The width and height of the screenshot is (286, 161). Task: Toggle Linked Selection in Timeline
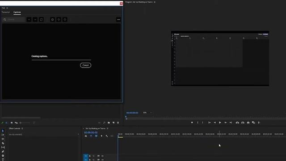click(96, 136)
